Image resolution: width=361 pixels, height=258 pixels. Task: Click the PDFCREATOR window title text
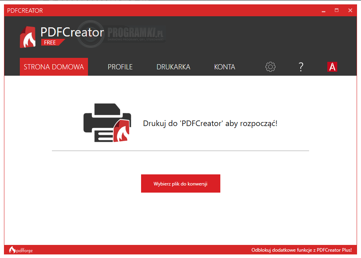point(25,11)
